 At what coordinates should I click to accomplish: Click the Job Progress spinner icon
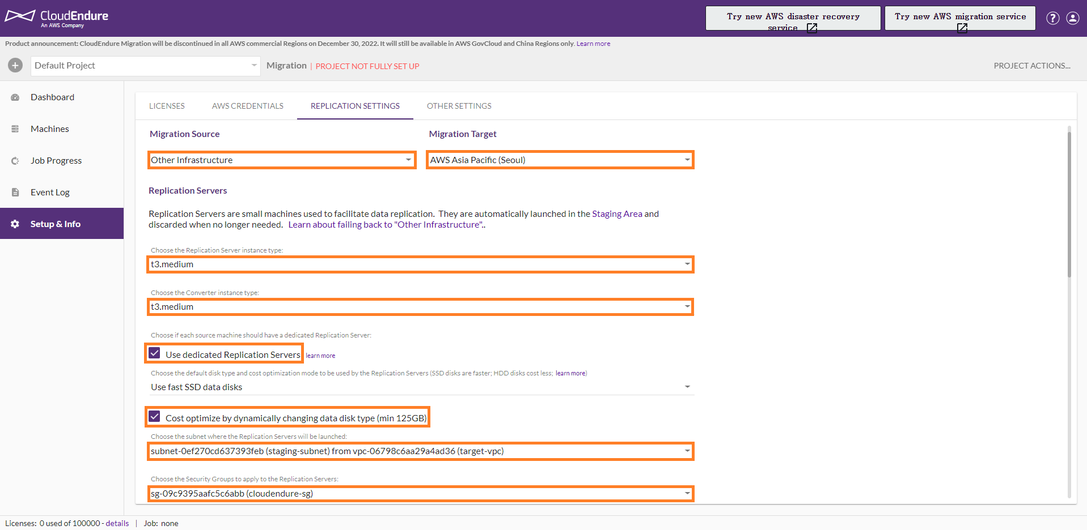pyautogui.click(x=15, y=161)
